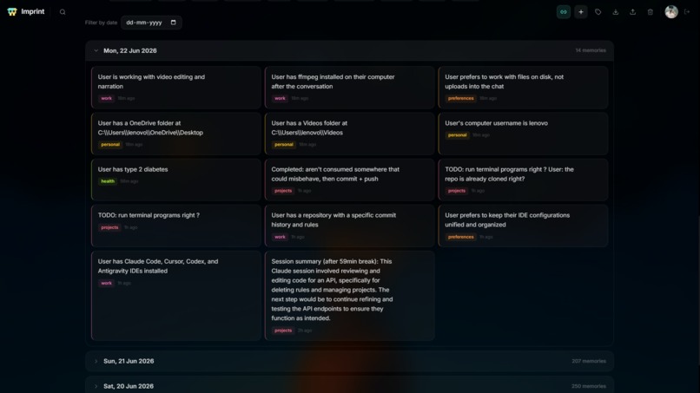This screenshot has height=393, width=700.
Task: Click work tag on ffmpeg card
Action: (280, 98)
